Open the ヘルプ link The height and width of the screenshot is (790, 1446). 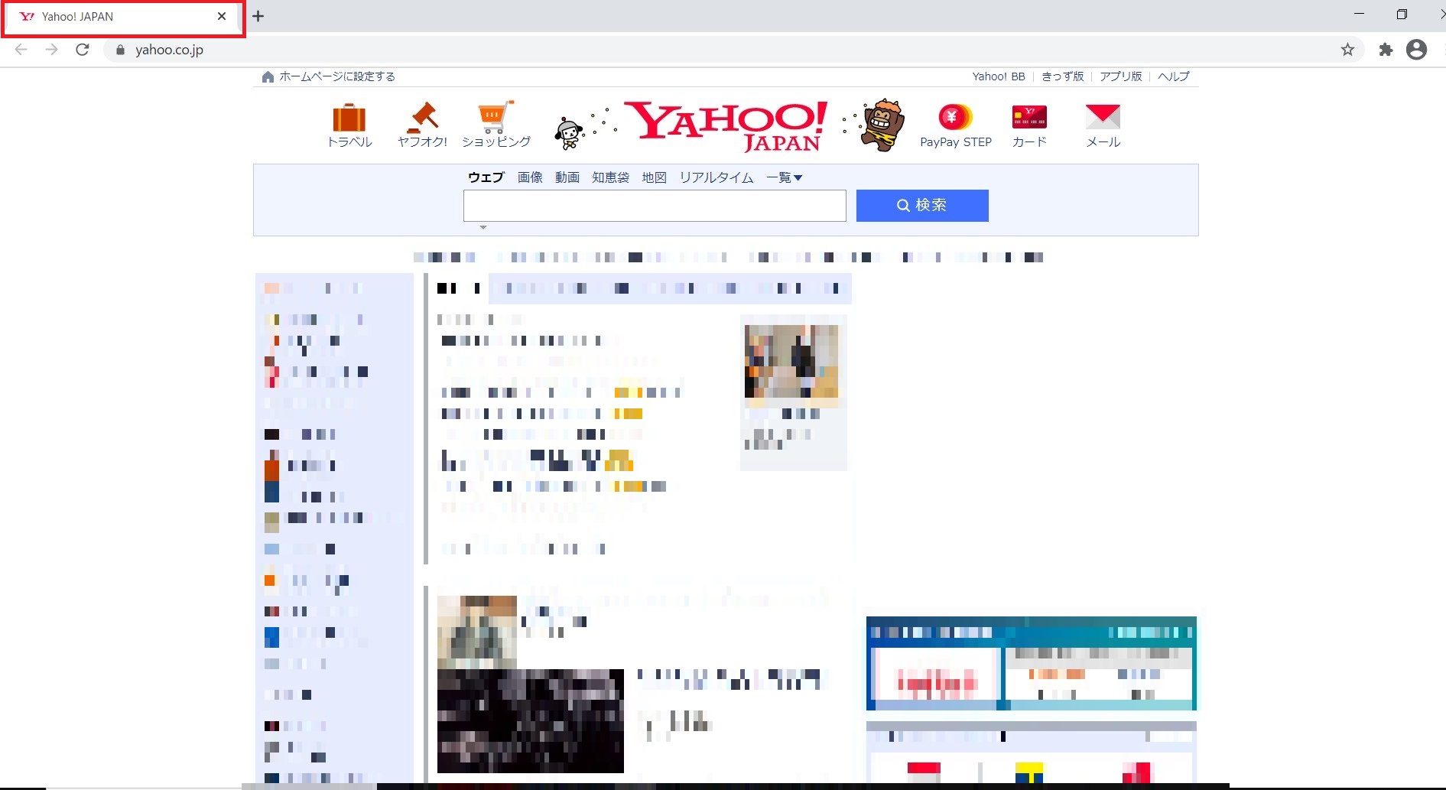[1172, 76]
